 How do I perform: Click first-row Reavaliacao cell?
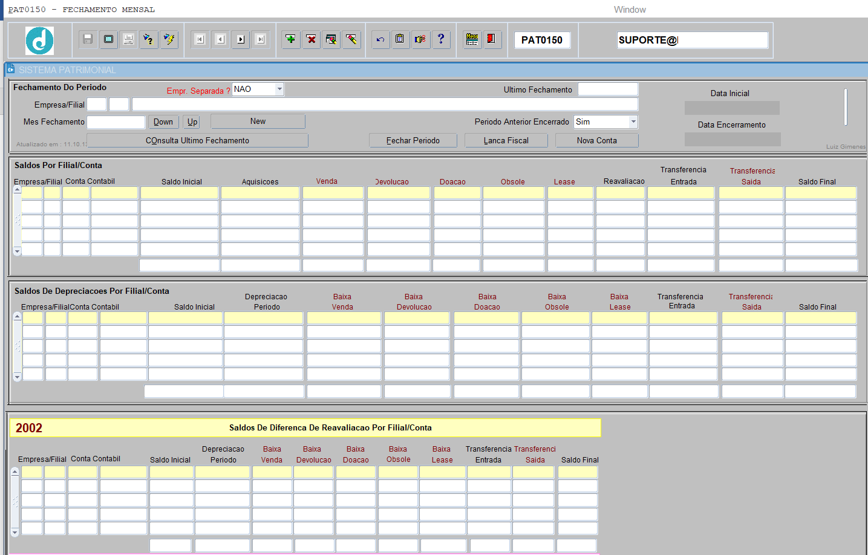pos(621,192)
